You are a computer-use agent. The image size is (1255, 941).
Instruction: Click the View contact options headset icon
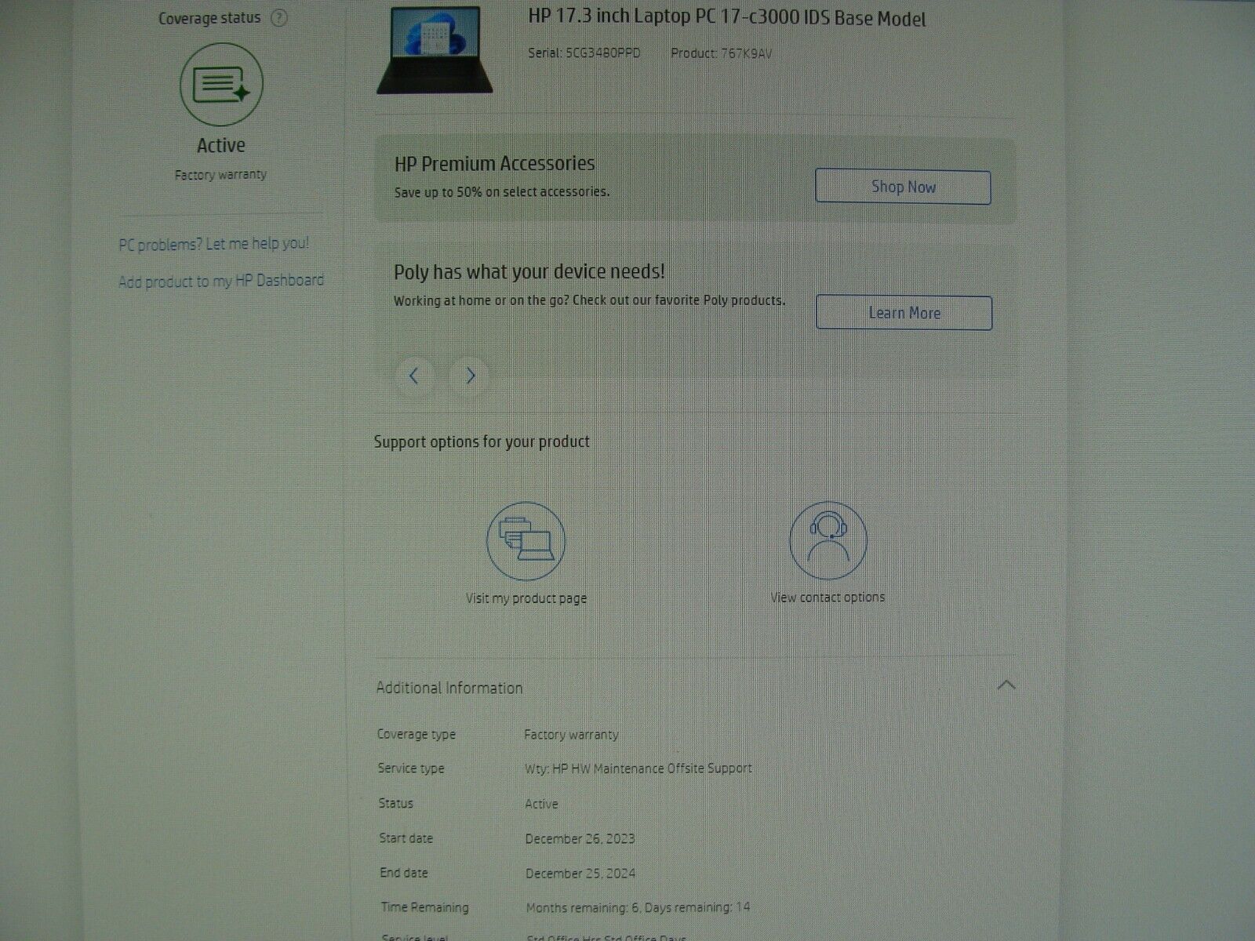828,541
